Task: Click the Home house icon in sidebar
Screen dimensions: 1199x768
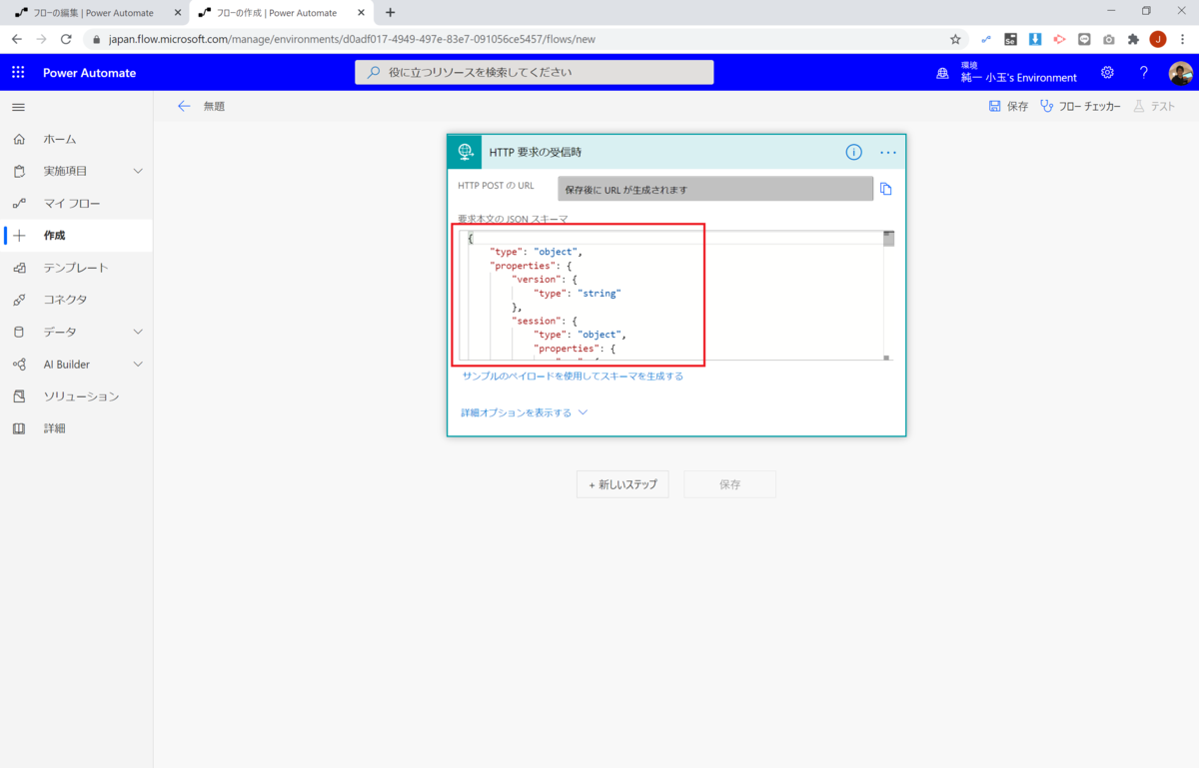Action: (x=19, y=139)
